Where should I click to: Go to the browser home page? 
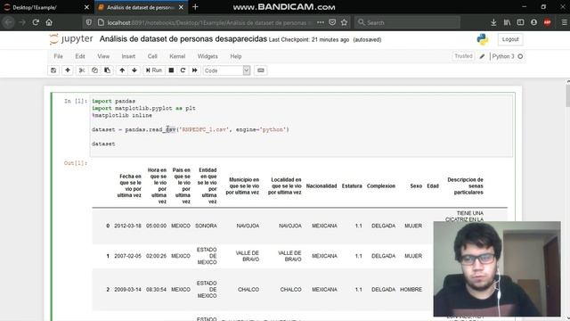[49, 22]
